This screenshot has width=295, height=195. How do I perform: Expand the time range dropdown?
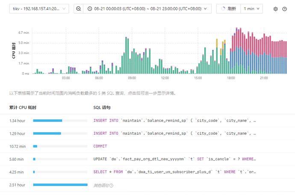click(x=207, y=9)
